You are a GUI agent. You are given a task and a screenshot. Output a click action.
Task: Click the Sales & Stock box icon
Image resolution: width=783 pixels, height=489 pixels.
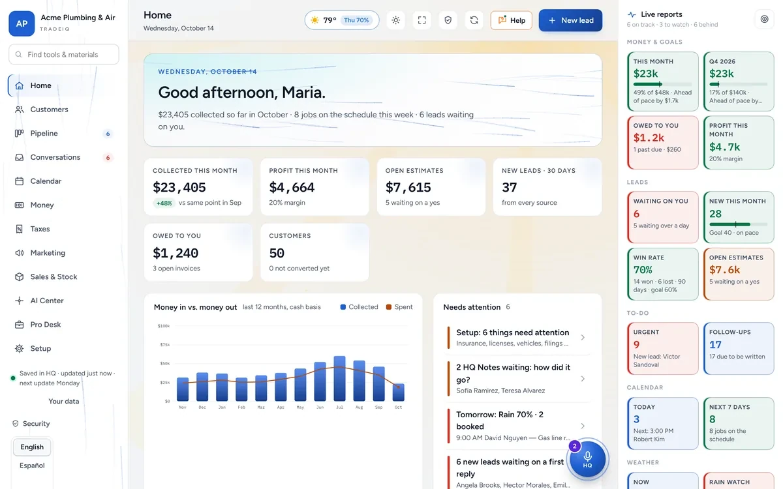point(19,277)
